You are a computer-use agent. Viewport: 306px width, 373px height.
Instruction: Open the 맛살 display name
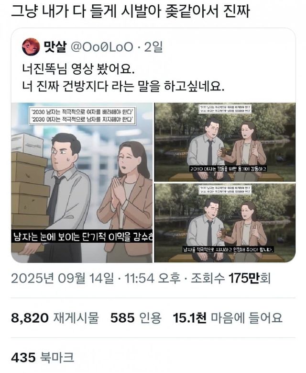coord(55,46)
